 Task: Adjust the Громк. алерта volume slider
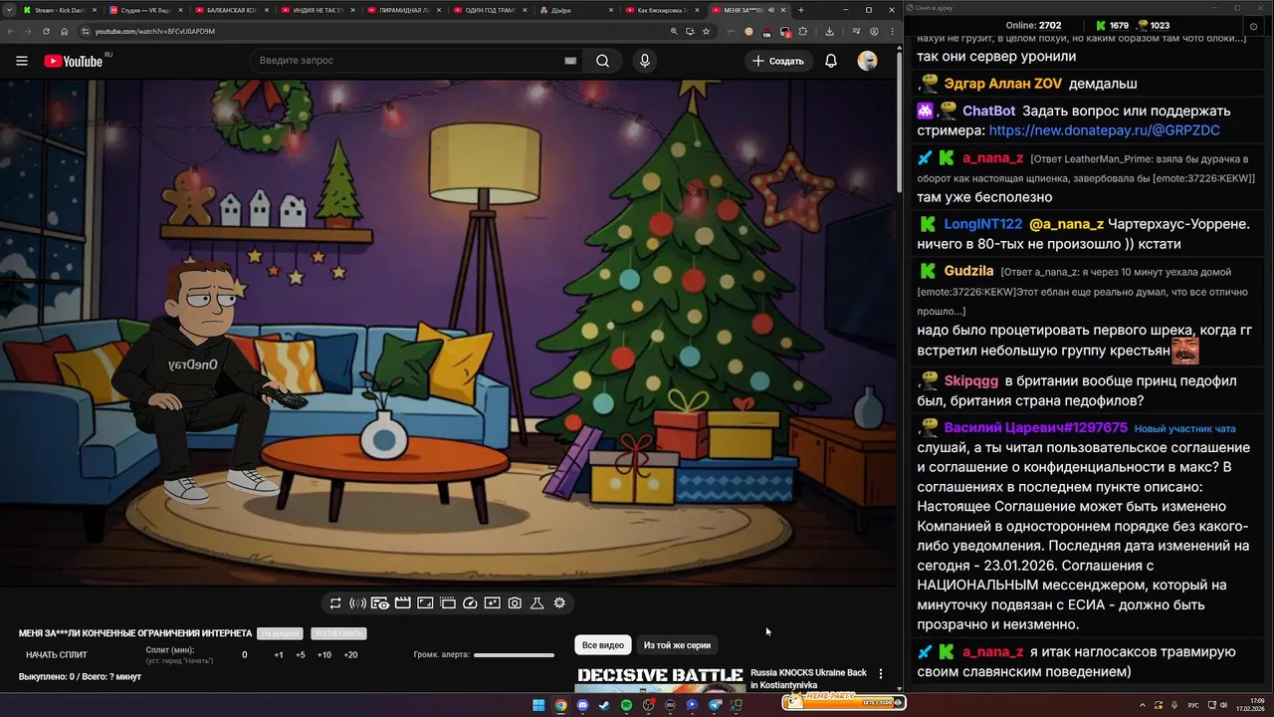pos(514,655)
